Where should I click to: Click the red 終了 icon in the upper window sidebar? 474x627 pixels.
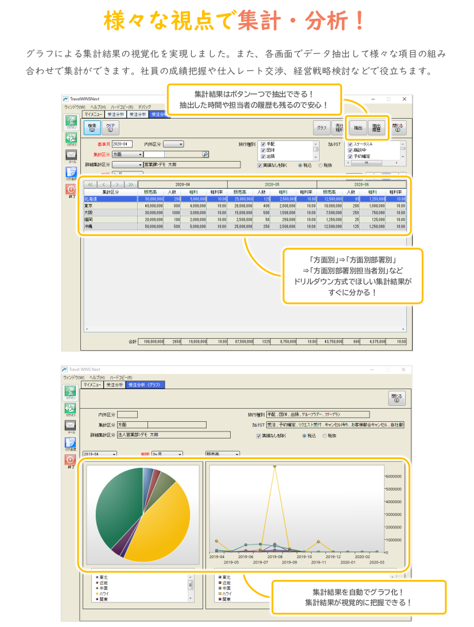tap(71, 190)
